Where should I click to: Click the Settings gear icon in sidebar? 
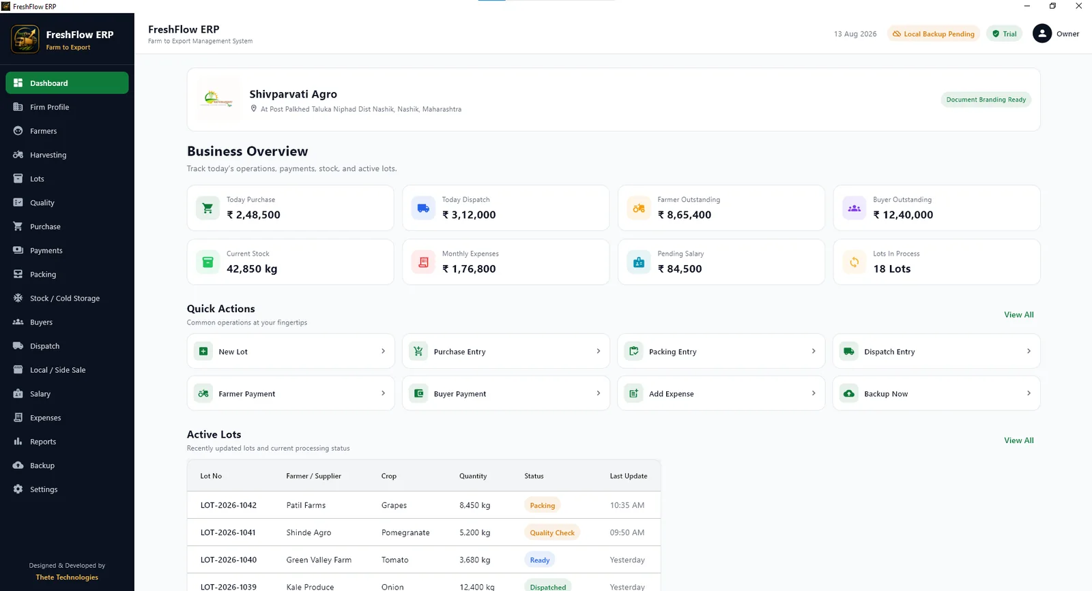tap(18, 489)
